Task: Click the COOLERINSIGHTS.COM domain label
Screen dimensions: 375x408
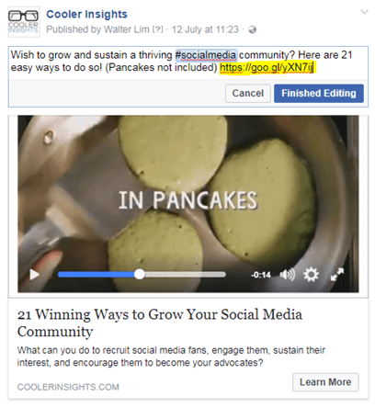Action: point(68,387)
